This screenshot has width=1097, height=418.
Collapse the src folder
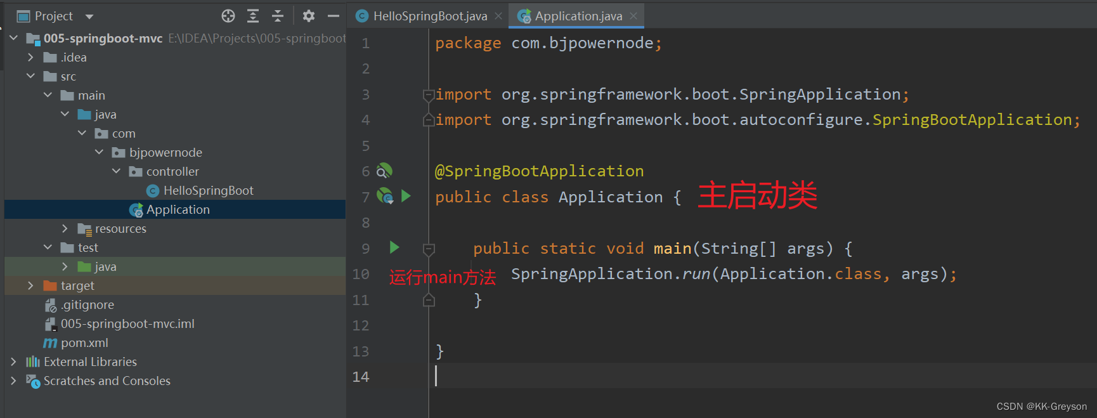pyautogui.click(x=30, y=76)
